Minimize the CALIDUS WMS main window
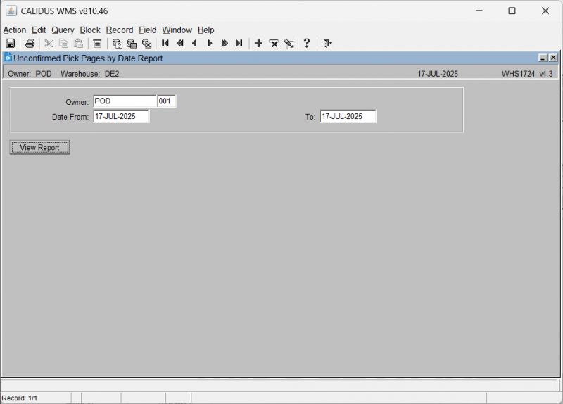The height and width of the screenshot is (404, 563). point(479,11)
